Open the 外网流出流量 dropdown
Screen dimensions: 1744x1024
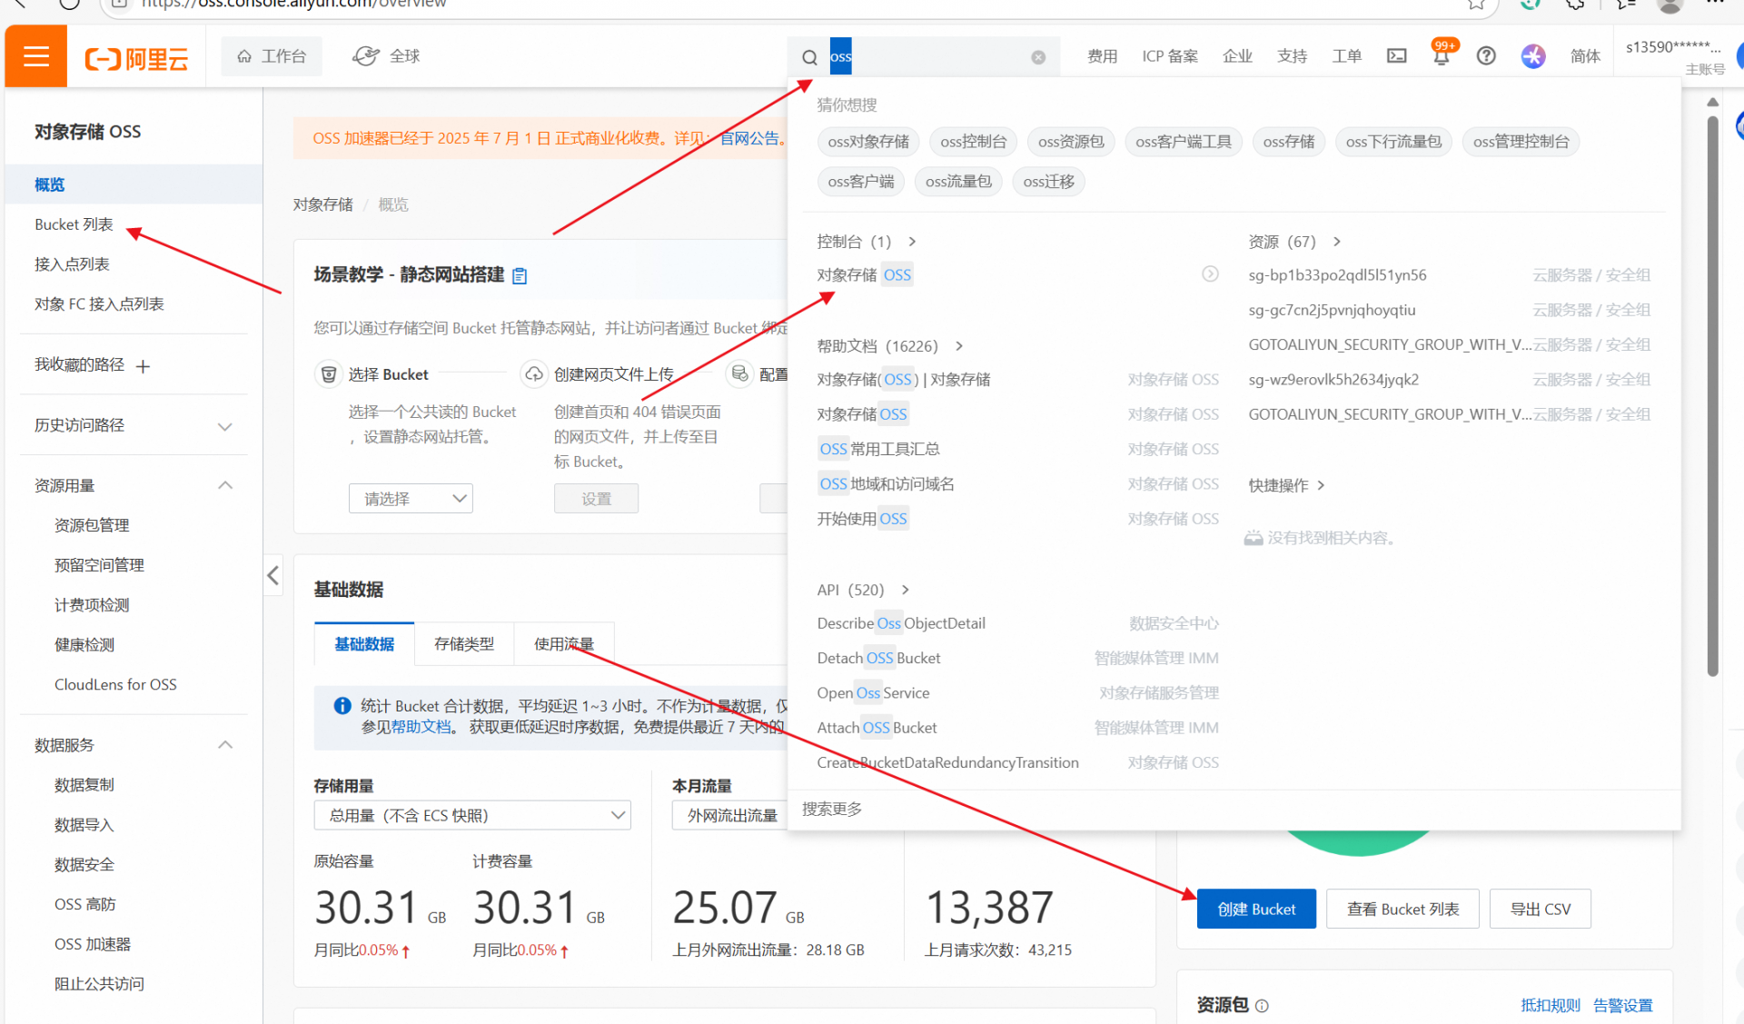tap(731, 816)
